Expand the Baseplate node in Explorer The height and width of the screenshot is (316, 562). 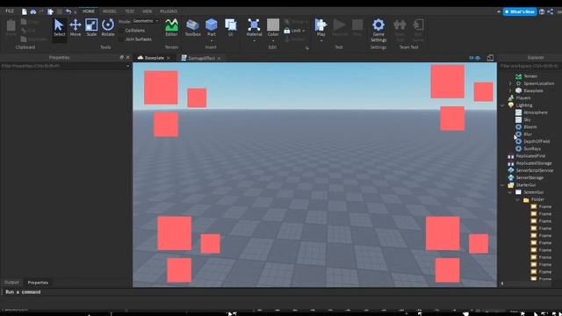point(510,90)
